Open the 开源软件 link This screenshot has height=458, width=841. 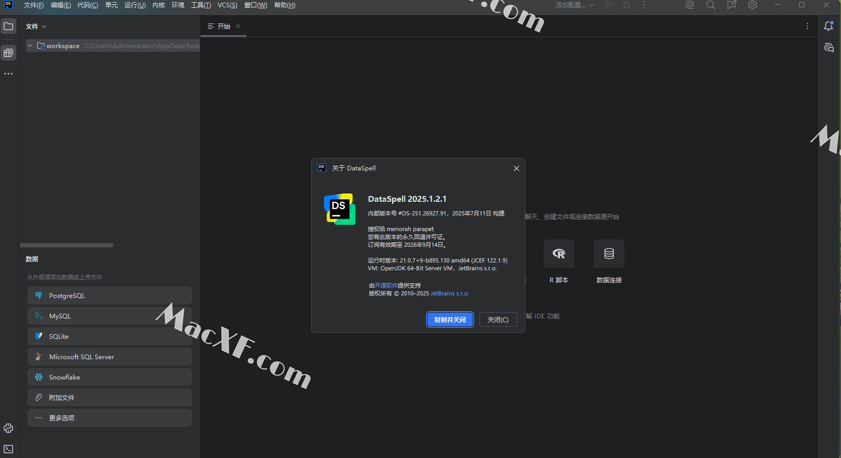[386, 285]
